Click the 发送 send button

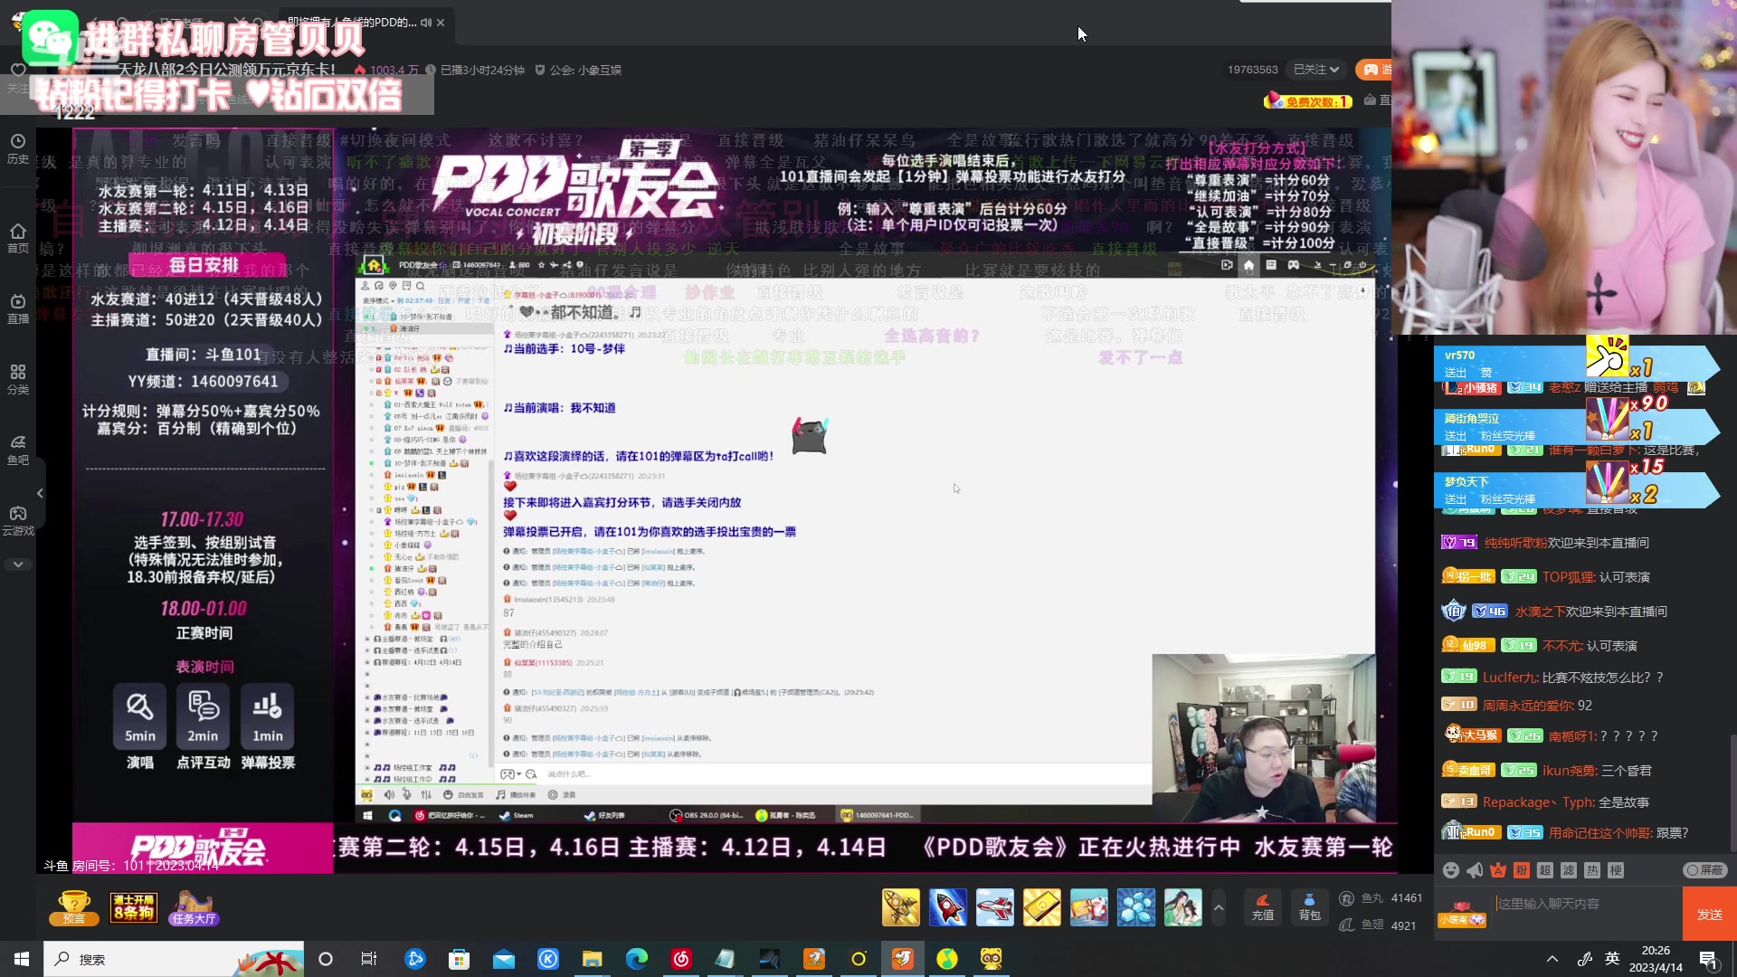[x=1710, y=915]
